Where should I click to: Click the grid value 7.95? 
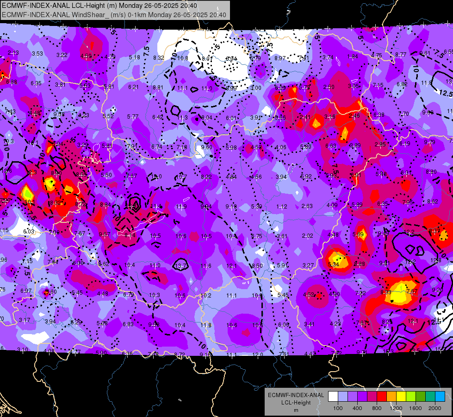point(408,202)
